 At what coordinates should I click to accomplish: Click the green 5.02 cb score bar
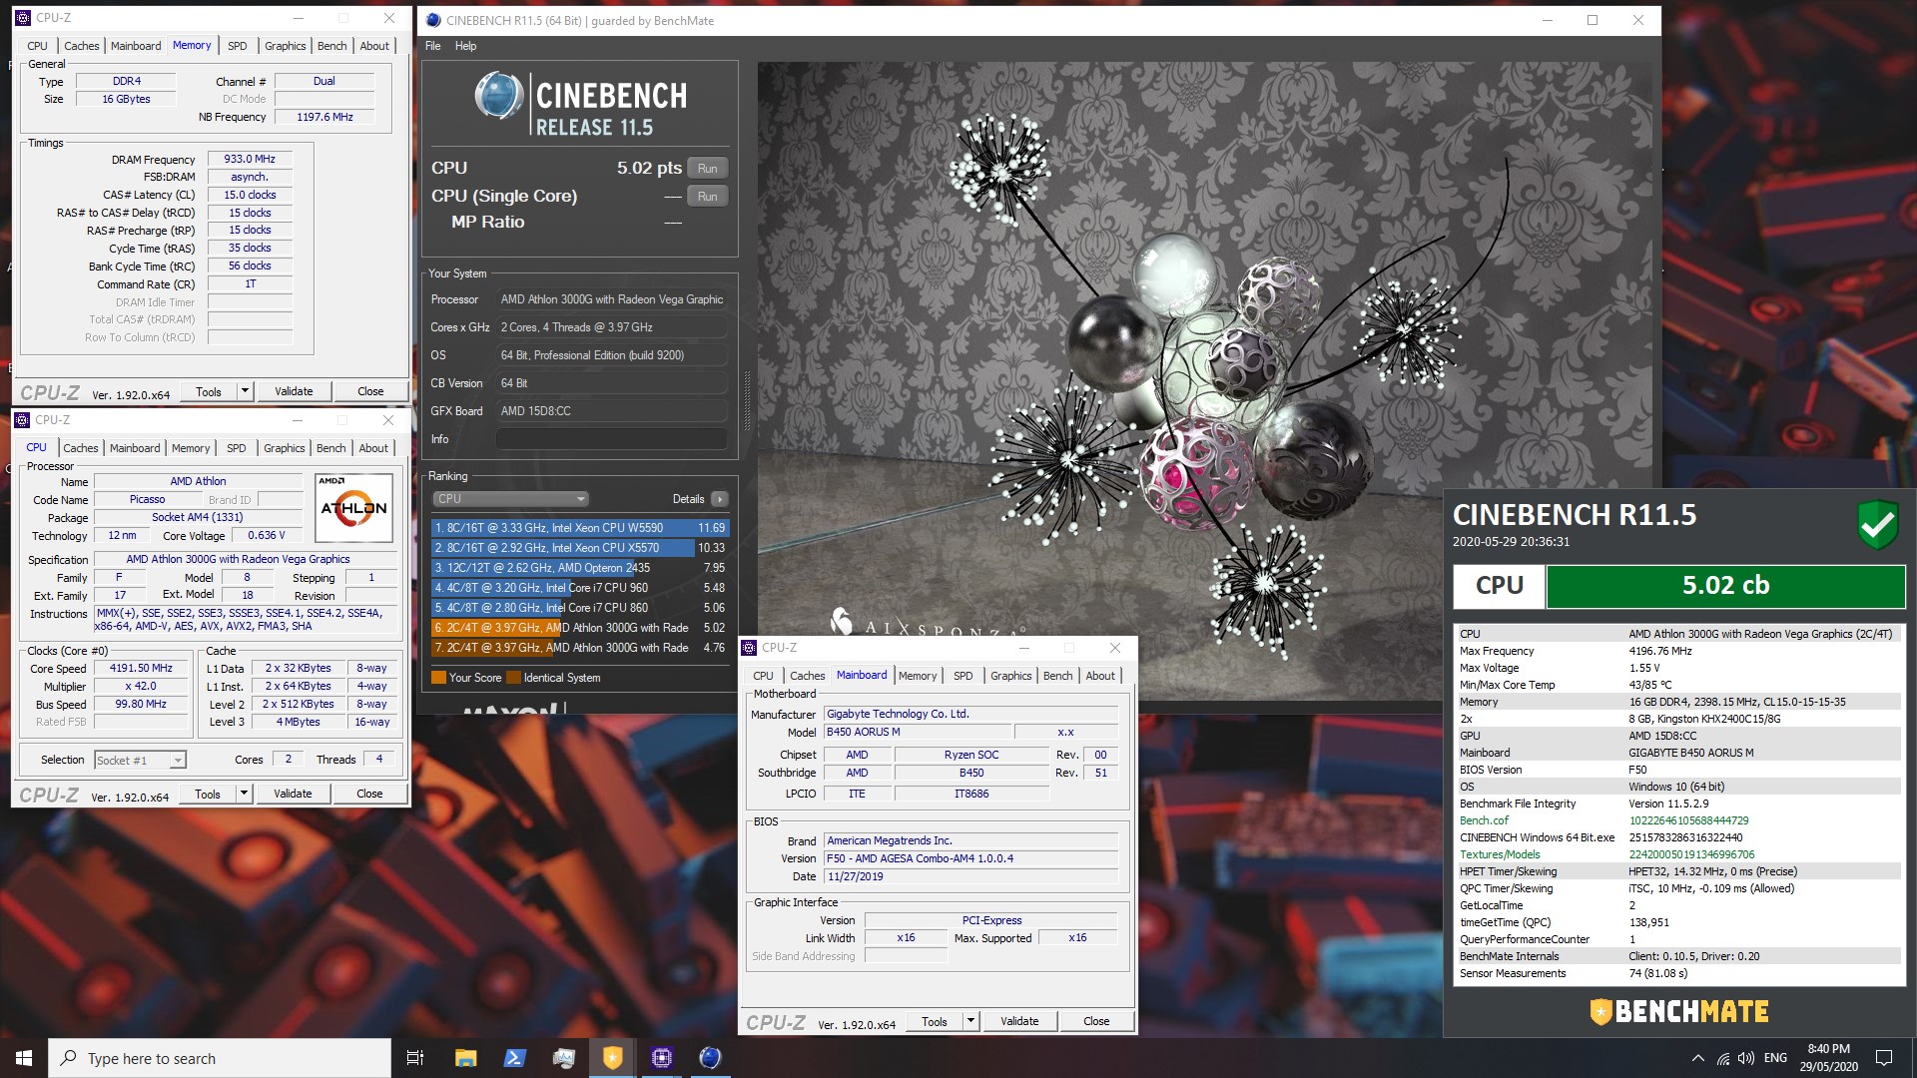[x=1725, y=586]
